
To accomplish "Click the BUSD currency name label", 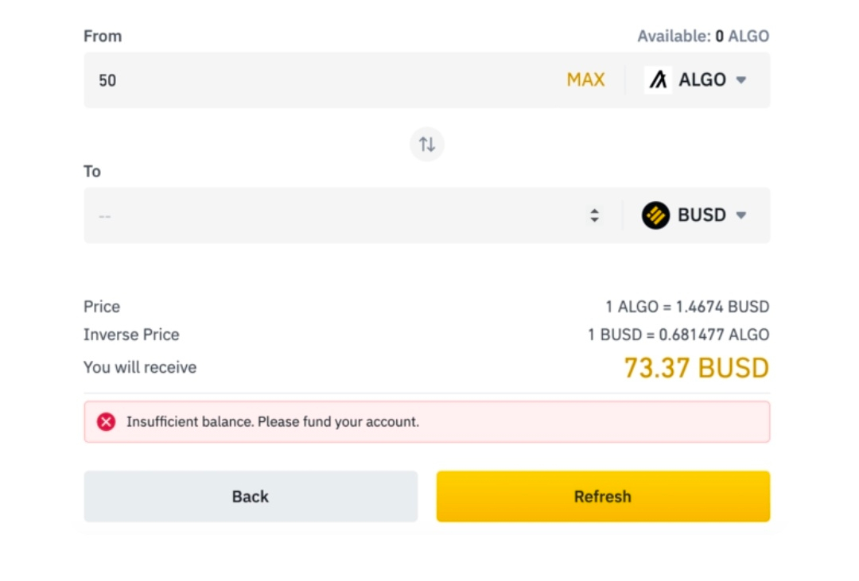I will (x=702, y=215).
